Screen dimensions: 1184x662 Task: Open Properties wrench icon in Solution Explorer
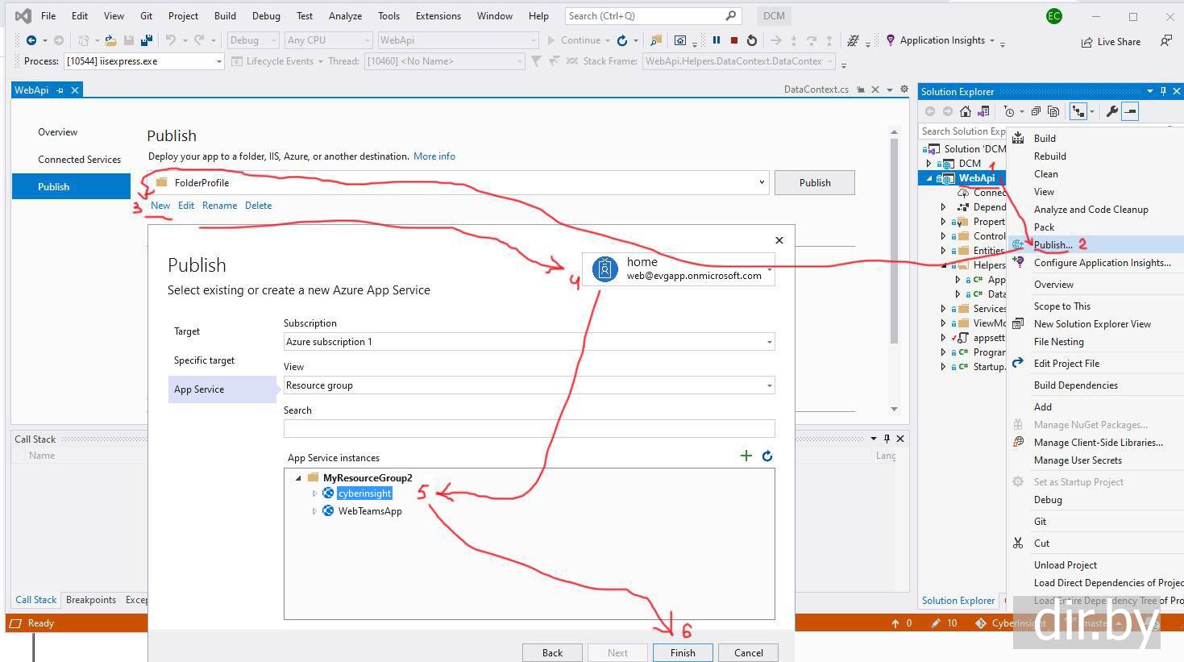[x=1111, y=112]
